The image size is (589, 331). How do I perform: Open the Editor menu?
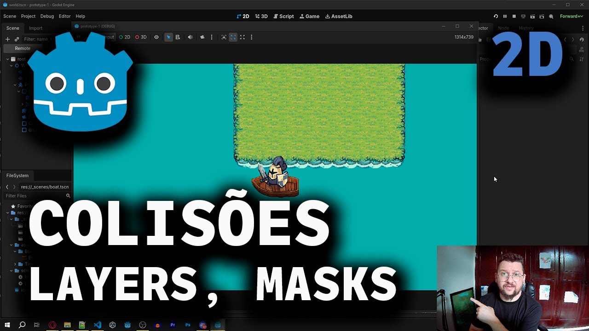[x=65, y=16]
